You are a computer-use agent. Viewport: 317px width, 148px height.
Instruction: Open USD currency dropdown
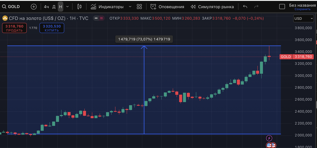304,18
